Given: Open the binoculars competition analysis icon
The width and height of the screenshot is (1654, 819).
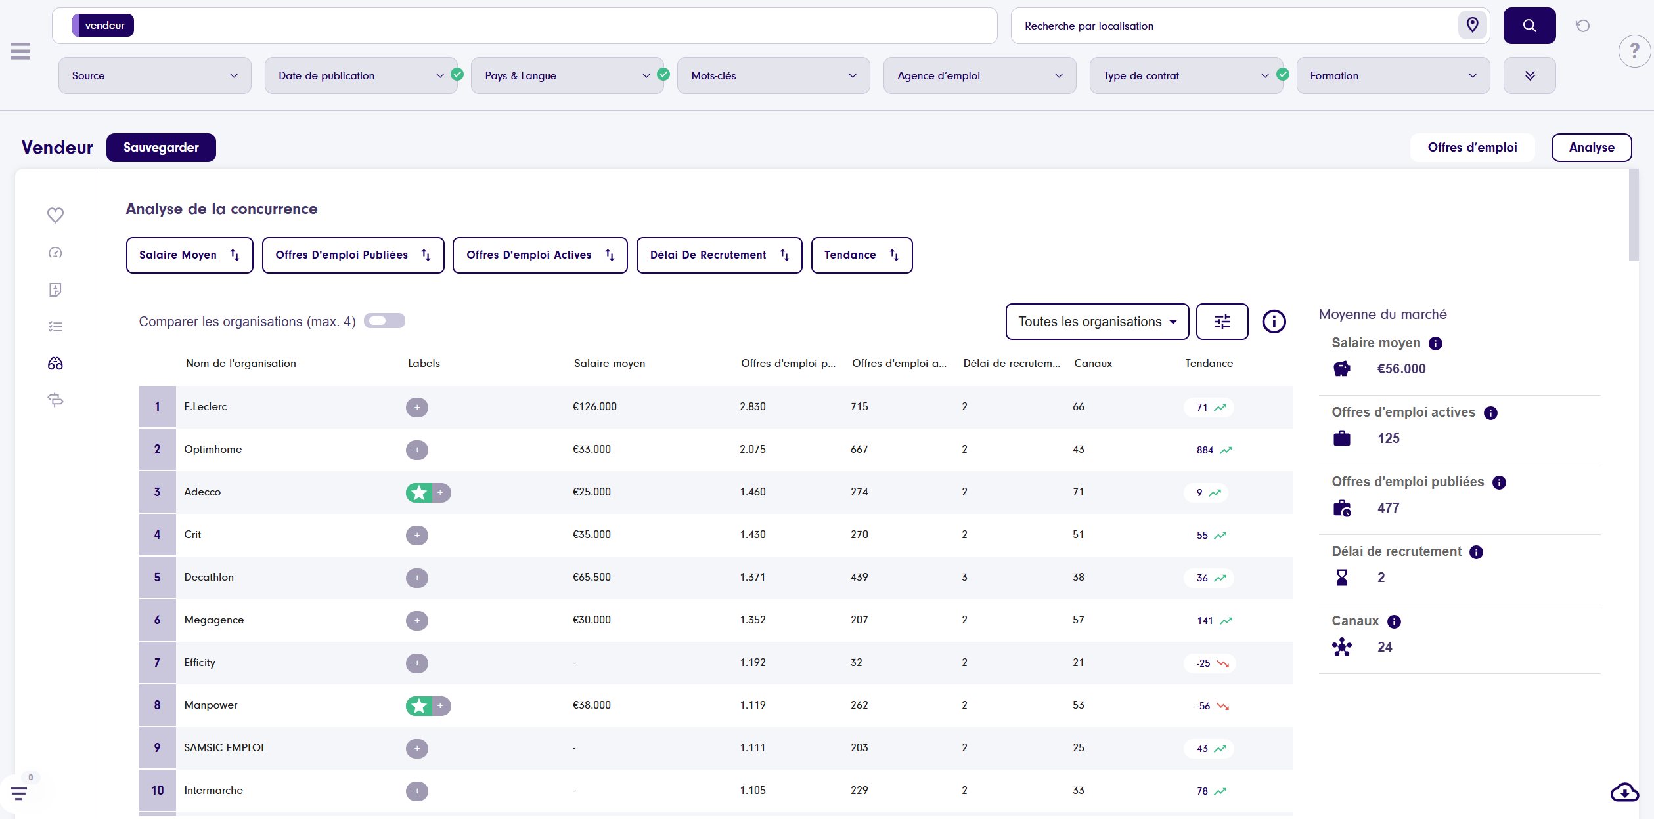Looking at the screenshot, I should pos(55,364).
